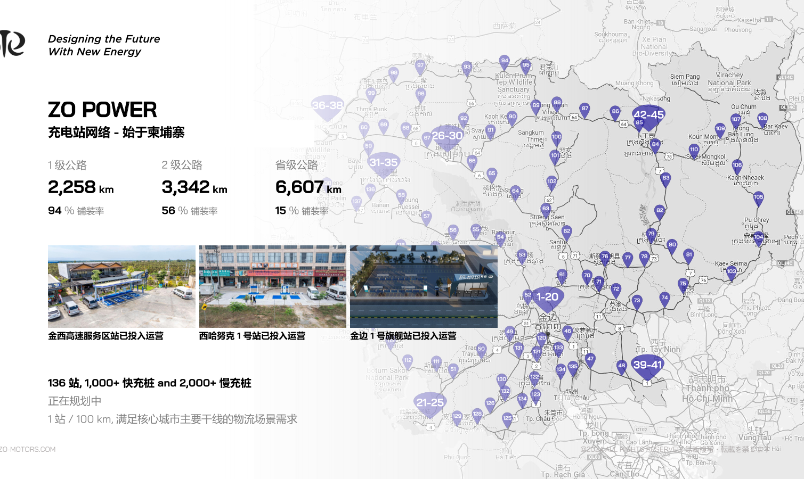Click the "136 站, 1,000+ 快充桩" line
Viewport: 804px width, 479px height.
point(149,383)
